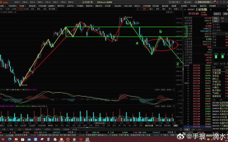
Task: Expand chart to fullscreen icon
Action: [181, 9]
